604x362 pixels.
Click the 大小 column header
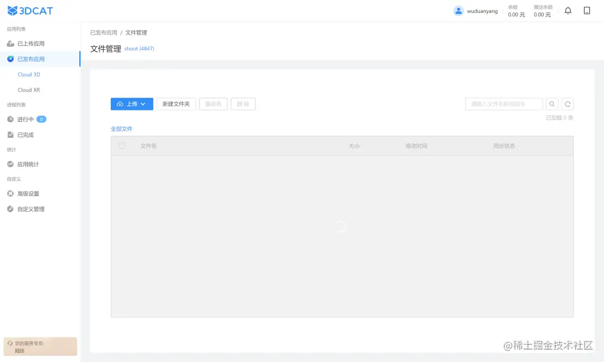tap(354, 146)
